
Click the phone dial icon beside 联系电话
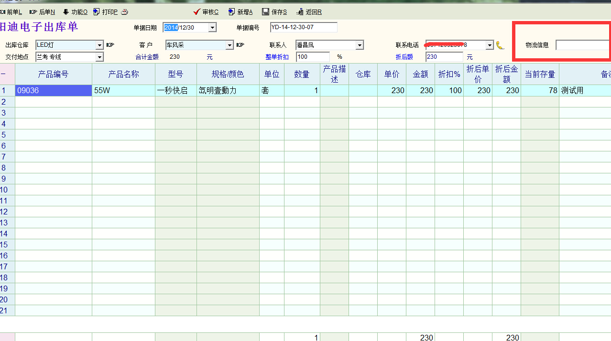[500, 45]
